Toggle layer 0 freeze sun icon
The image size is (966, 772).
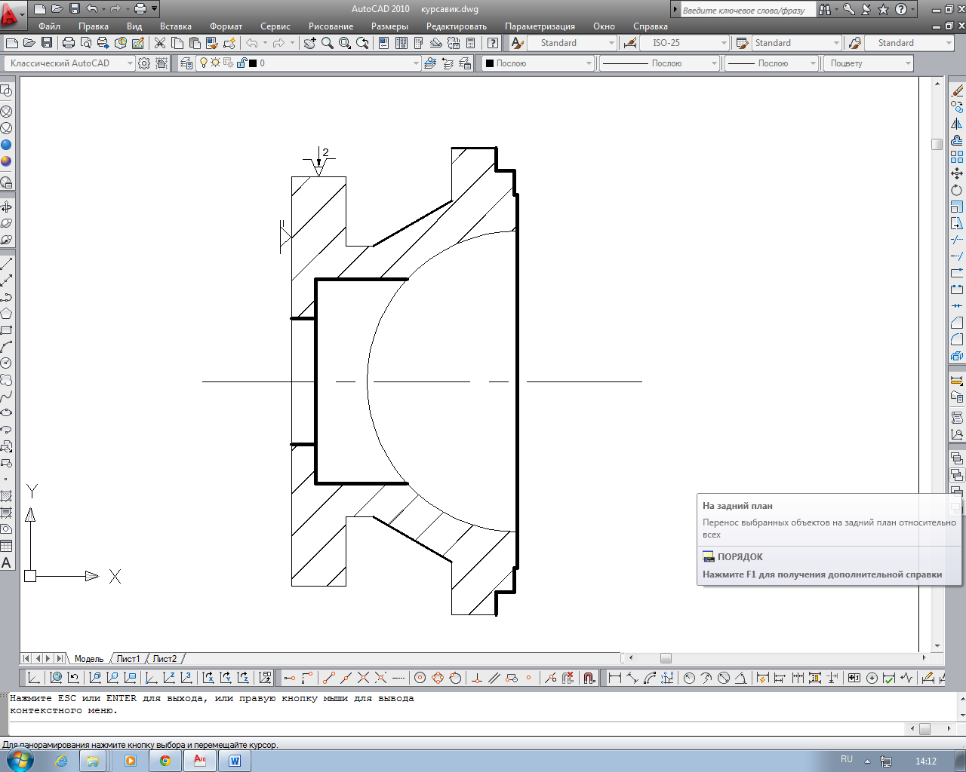click(215, 63)
